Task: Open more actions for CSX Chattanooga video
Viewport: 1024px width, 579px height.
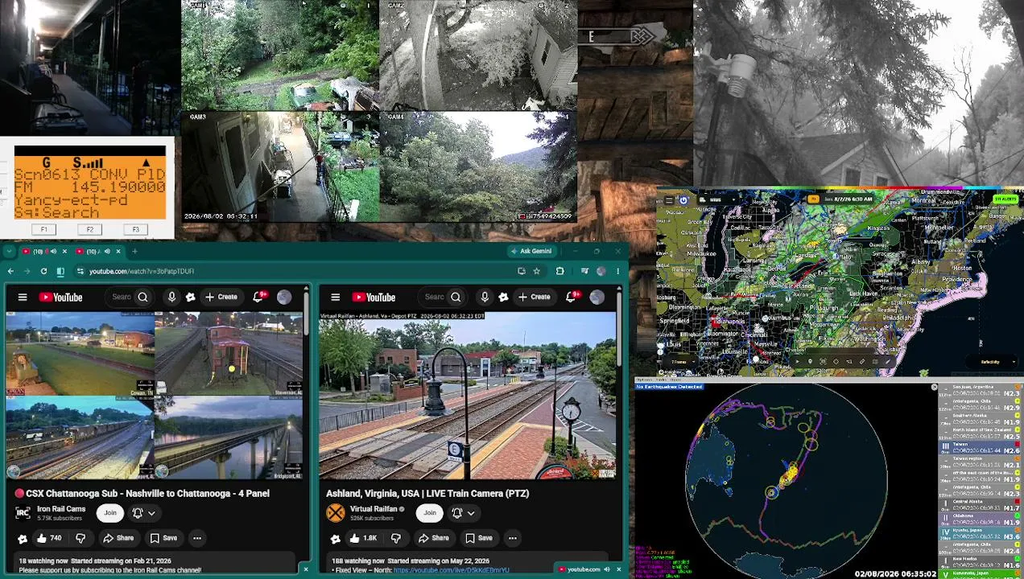Action: tap(196, 538)
